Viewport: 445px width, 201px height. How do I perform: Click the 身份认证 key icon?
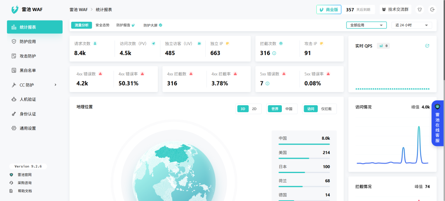click(14, 114)
